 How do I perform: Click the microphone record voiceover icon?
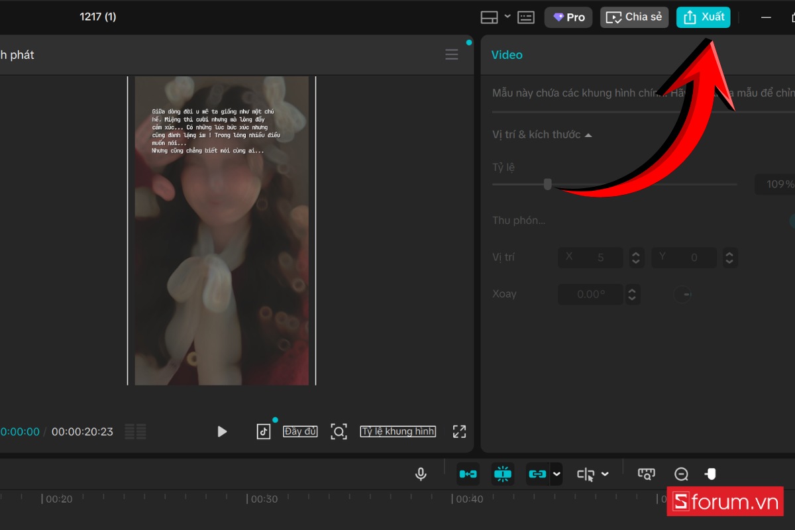click(421, 474)
